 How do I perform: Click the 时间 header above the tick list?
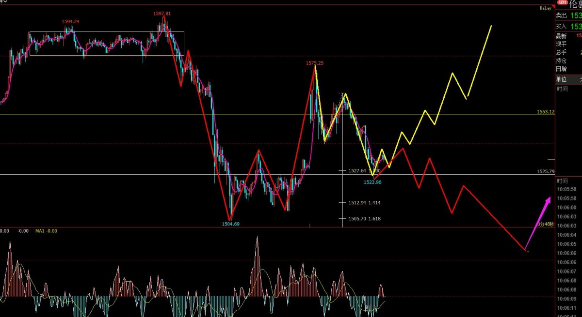click(562, 181)
